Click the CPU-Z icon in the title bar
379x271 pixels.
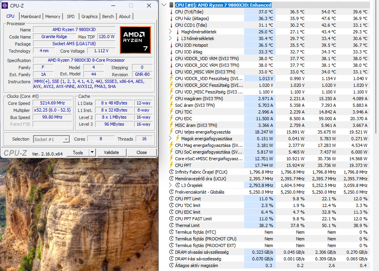(4, 5)
